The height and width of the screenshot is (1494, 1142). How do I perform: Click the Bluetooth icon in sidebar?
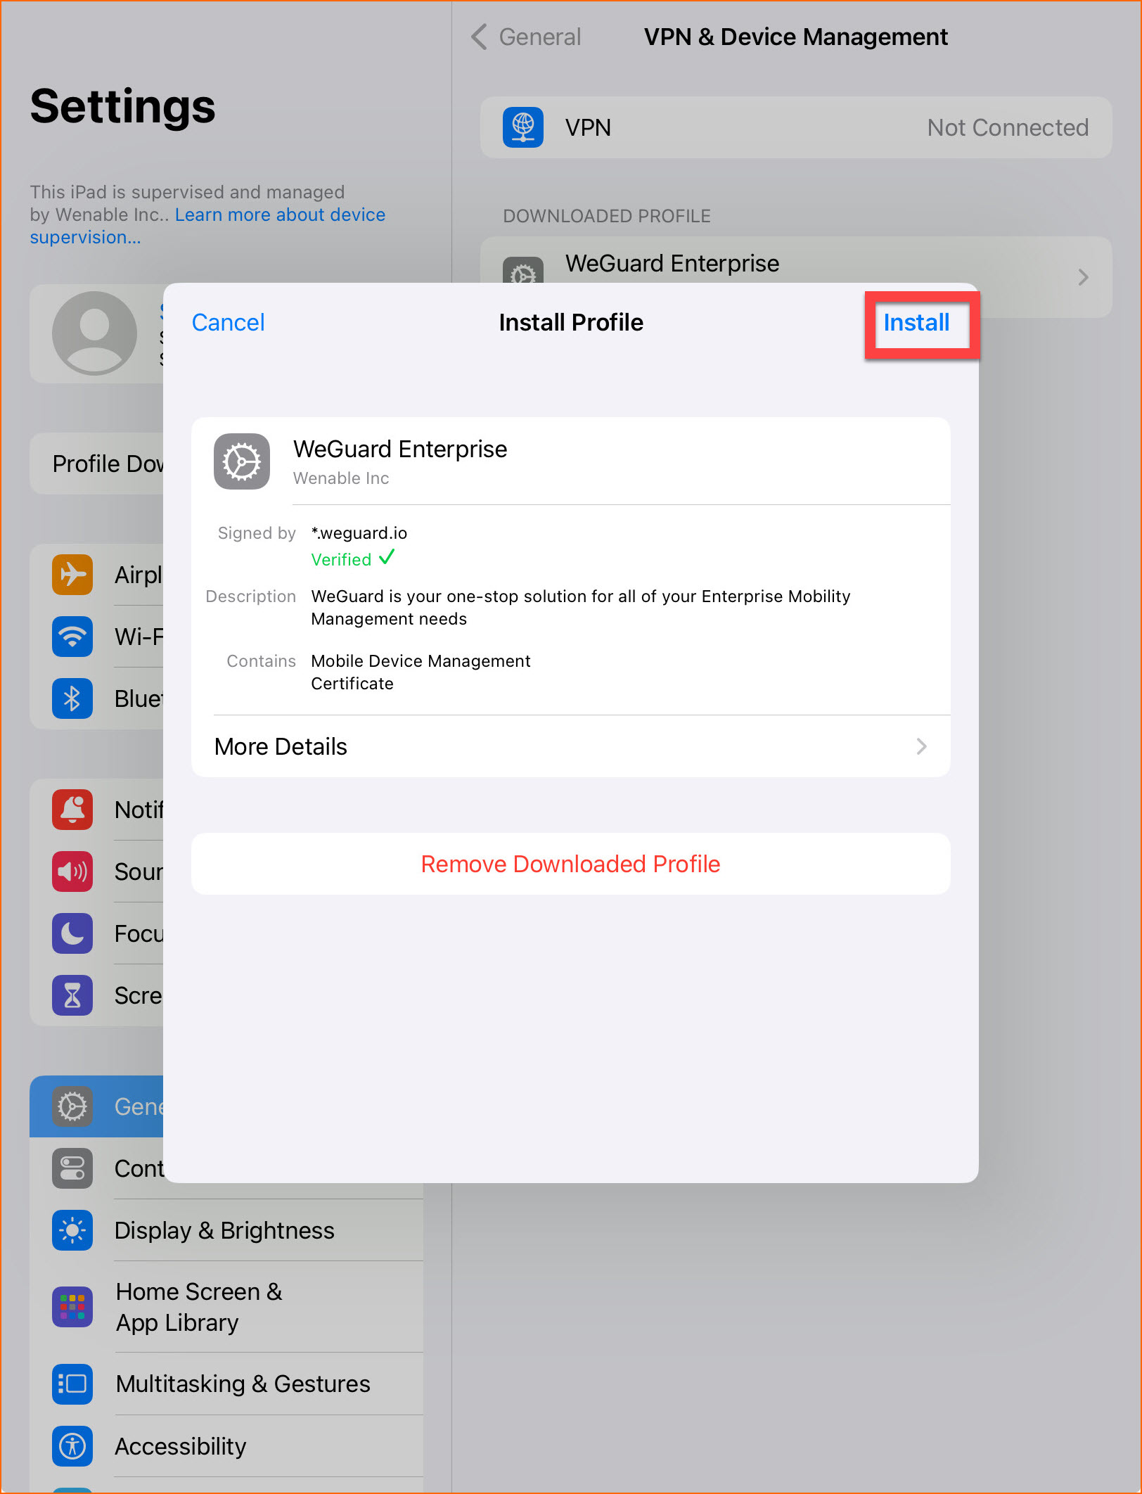[72, 698]
